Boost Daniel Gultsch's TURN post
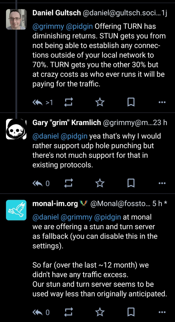The height and width of the screenshot is (322, 175). pos(68,103)
